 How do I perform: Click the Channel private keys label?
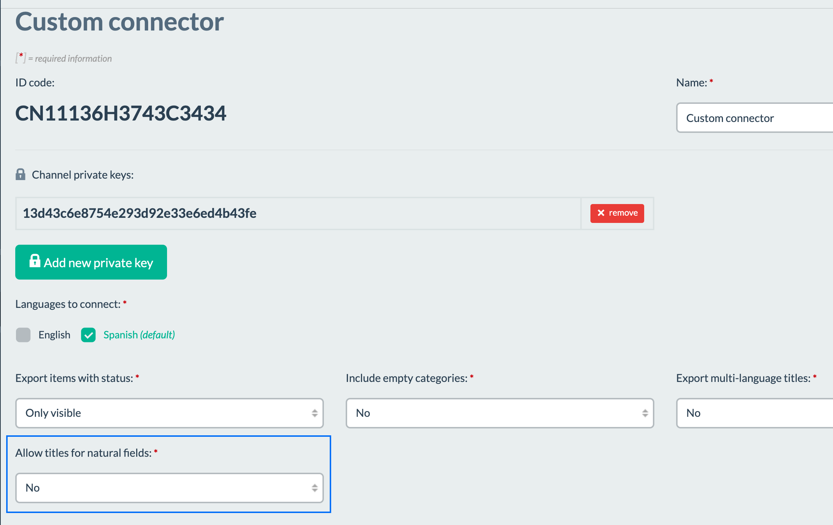point(83,175)
